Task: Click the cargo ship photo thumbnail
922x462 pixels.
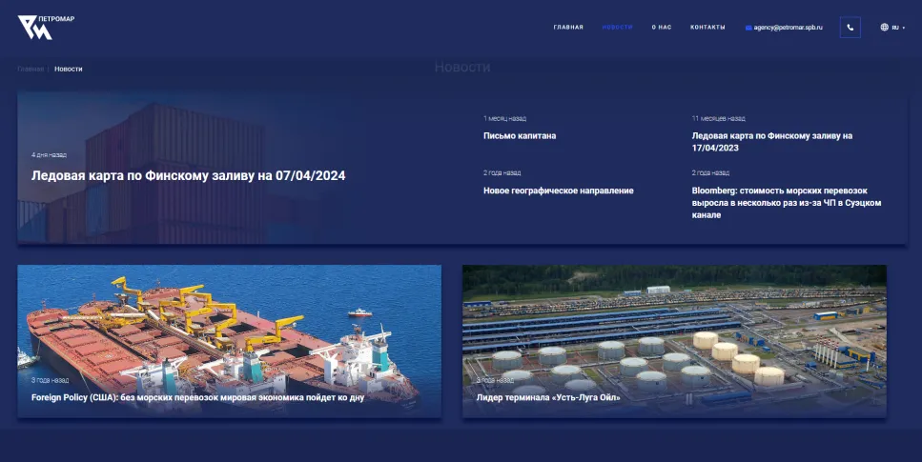Action: click(x=229, y=324)
